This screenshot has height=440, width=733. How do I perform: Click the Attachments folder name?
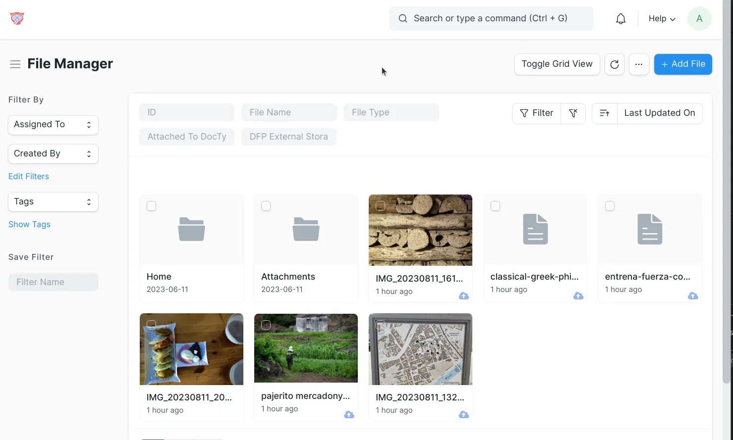288,277
